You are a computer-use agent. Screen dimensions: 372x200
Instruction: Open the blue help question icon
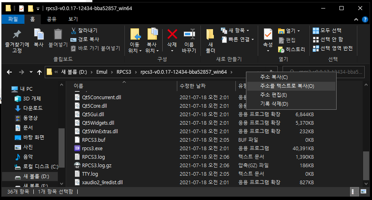coord(365,19)
